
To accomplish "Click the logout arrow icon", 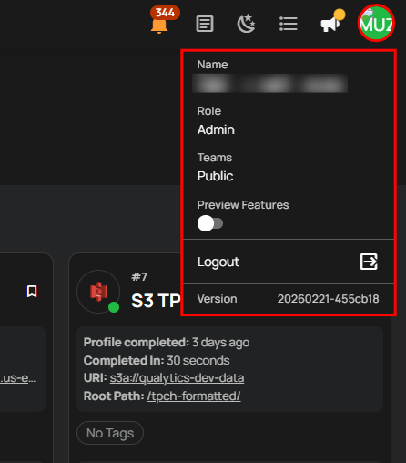I will coord(369,262).
